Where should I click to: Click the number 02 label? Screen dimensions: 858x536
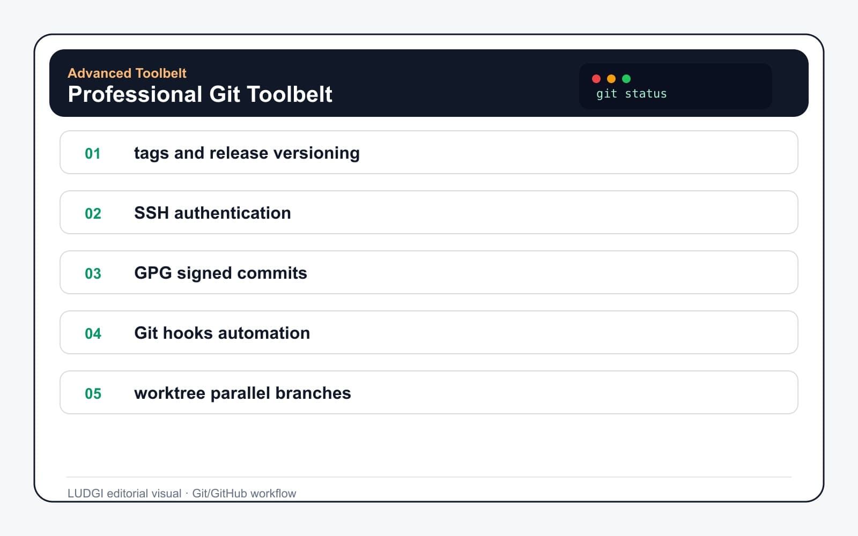[93, 214]
